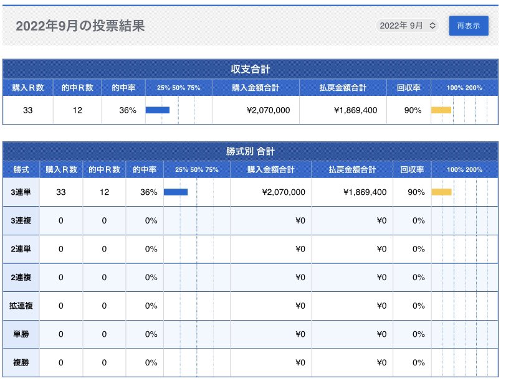The height and width of the screenshot is (381, 516).
Task: Click the 90% value in 収支合計 table
Action: click(413, 110)
